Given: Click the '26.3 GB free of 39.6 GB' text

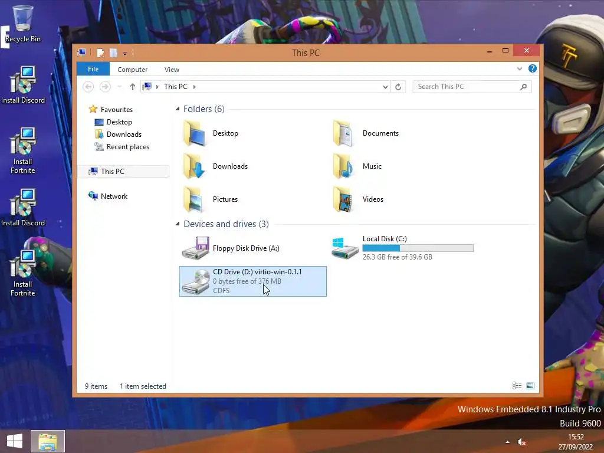Looking at the screenshot, I should click(x=397, y=257).
